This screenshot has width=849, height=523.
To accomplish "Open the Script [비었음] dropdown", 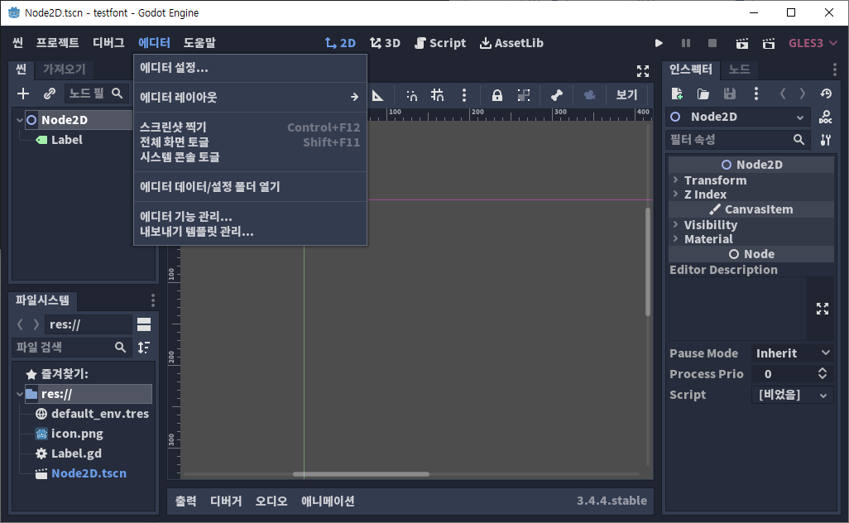I will click(x=793, y=395).
